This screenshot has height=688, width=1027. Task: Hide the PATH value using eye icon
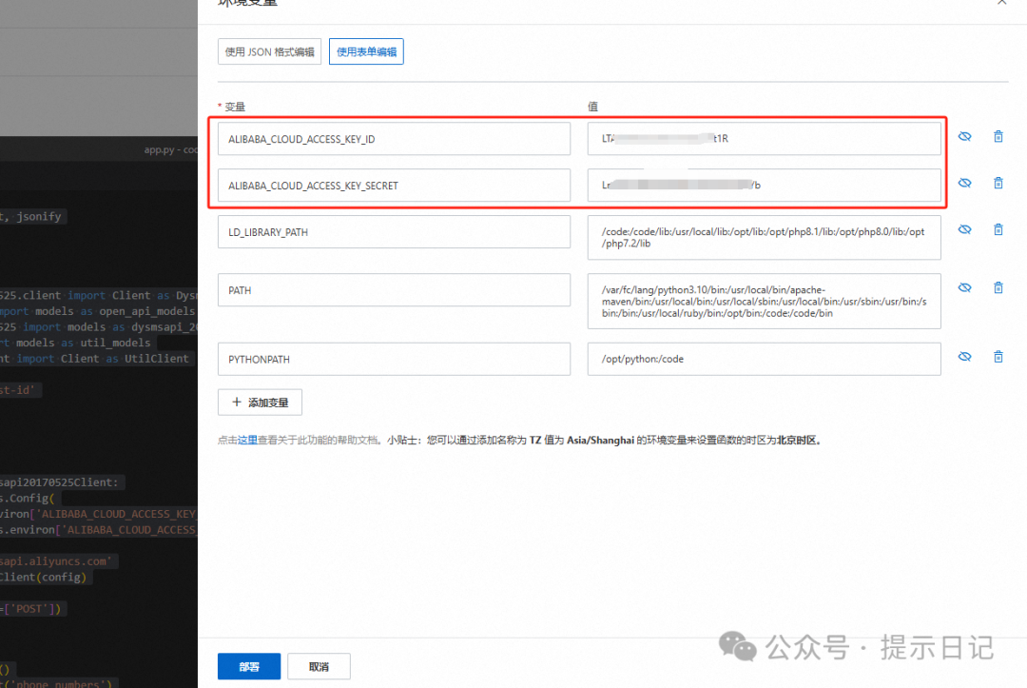[x=964, y=287]
